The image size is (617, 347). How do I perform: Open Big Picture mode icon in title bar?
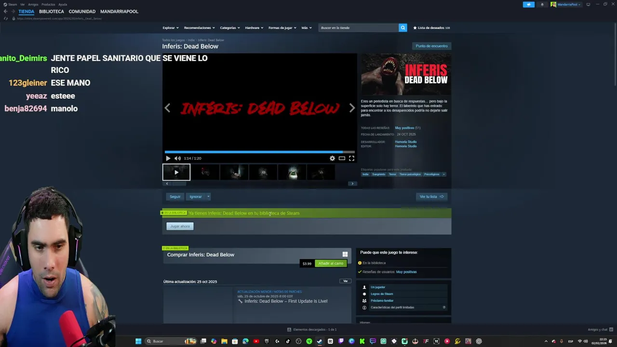coord(588,4)
